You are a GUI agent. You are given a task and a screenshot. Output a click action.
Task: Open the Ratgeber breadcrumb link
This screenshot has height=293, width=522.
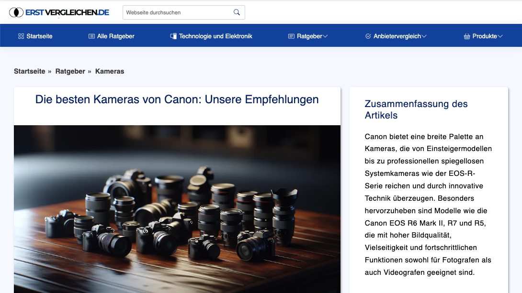(70, 71)
